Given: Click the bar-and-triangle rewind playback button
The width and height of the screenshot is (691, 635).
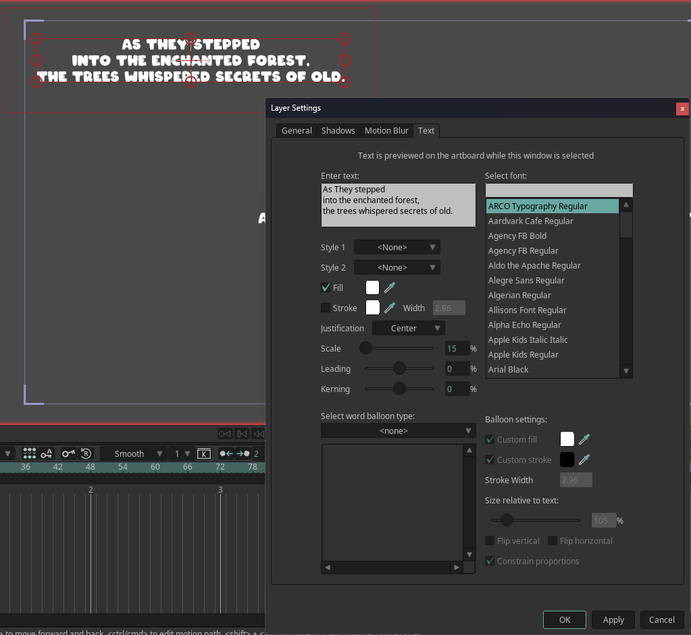Looking at the screenshot, I should coord(242,434).
